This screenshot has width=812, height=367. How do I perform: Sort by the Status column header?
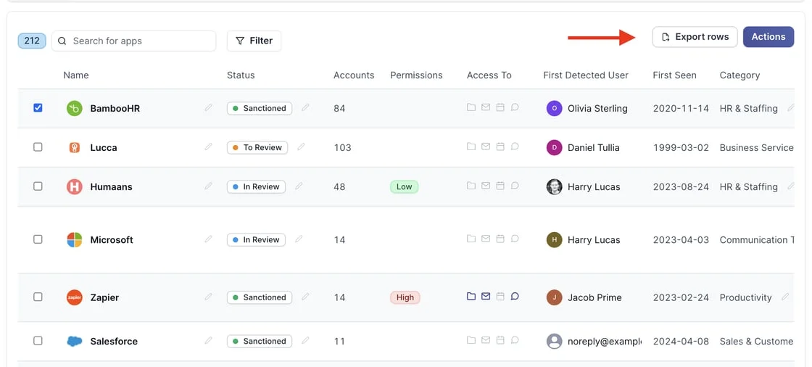coord(241,75)
